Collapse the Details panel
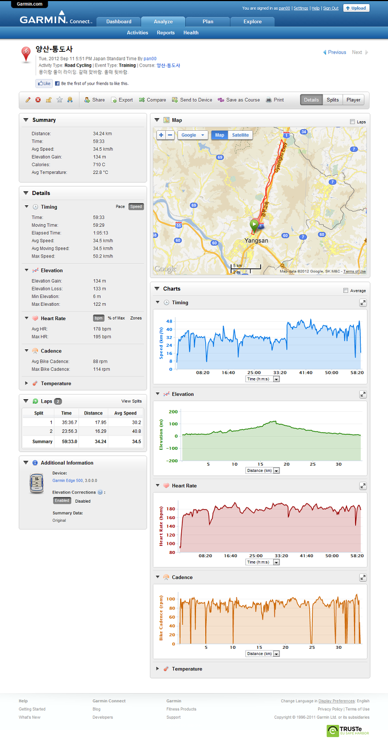The image size is (388, 750). click(x=26, y=193)
